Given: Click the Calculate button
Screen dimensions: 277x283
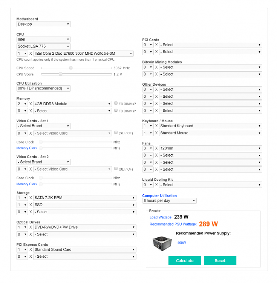Looking at the screenshot, I should [x=185, y=261].
